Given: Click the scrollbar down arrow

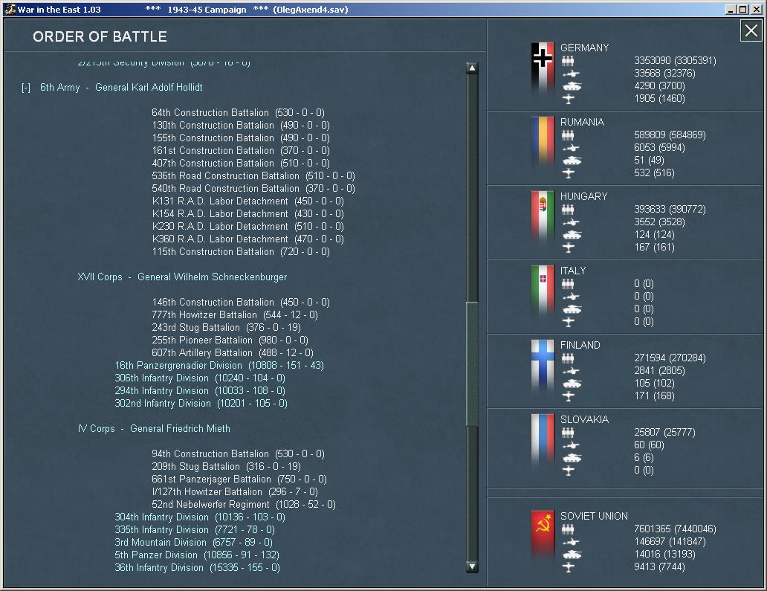Looking at the screenshot, I should tap(472, 566).
